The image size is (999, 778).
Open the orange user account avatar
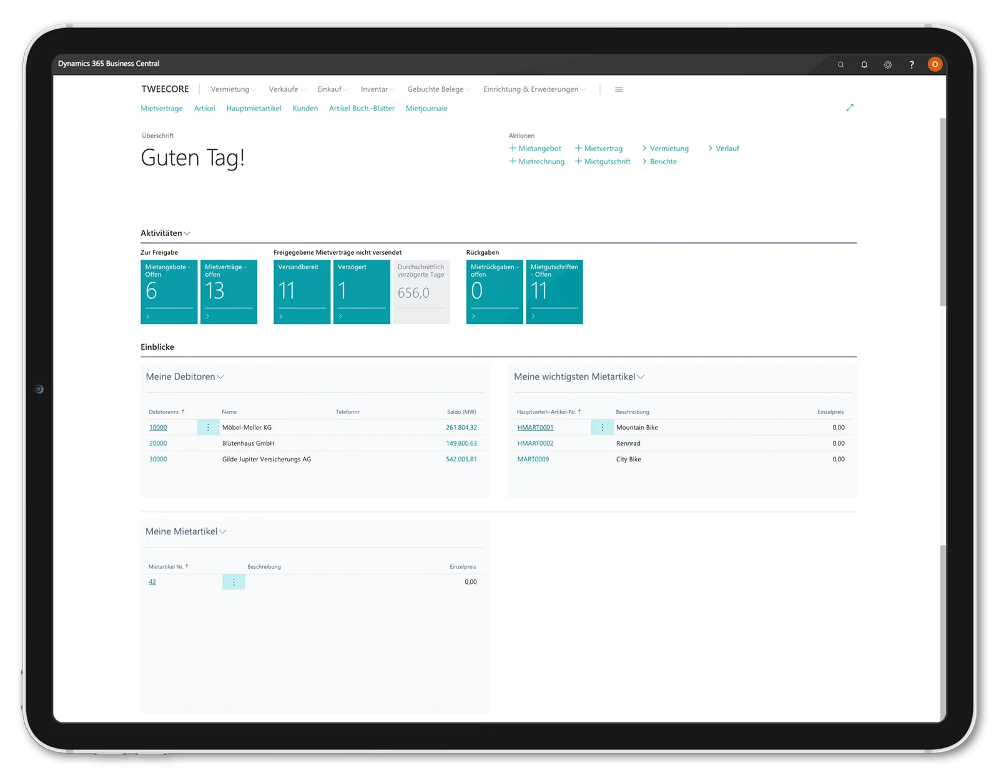[x=935, y=64]
